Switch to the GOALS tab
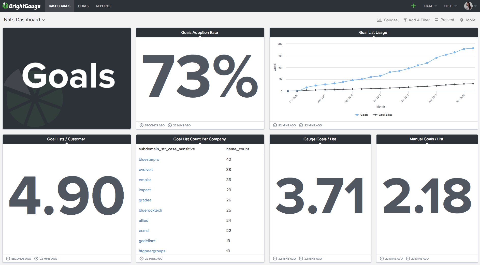 click(x=83, y=6)
